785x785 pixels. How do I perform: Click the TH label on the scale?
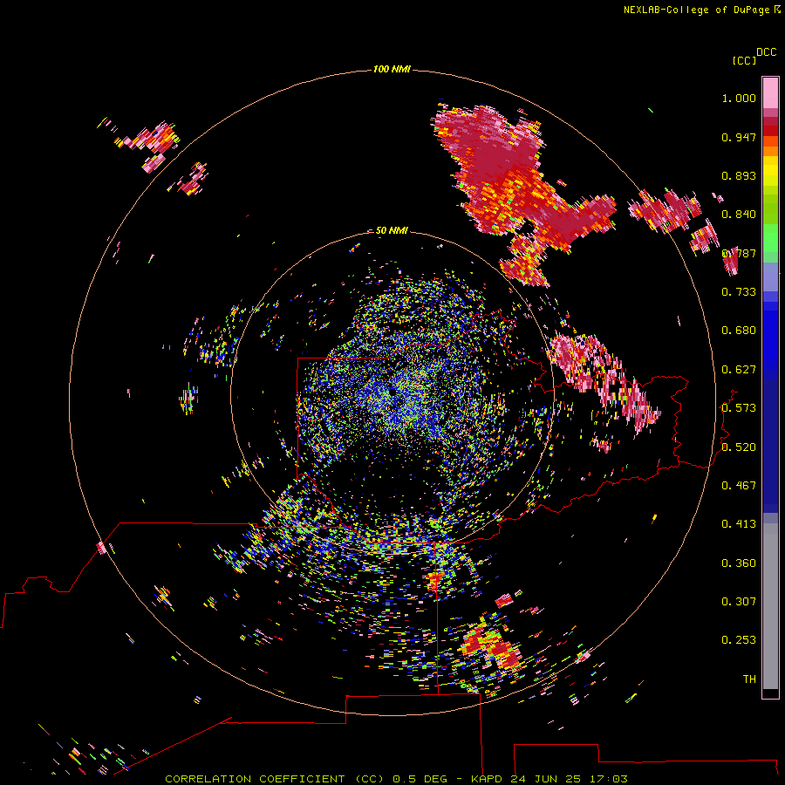[749, 679]
